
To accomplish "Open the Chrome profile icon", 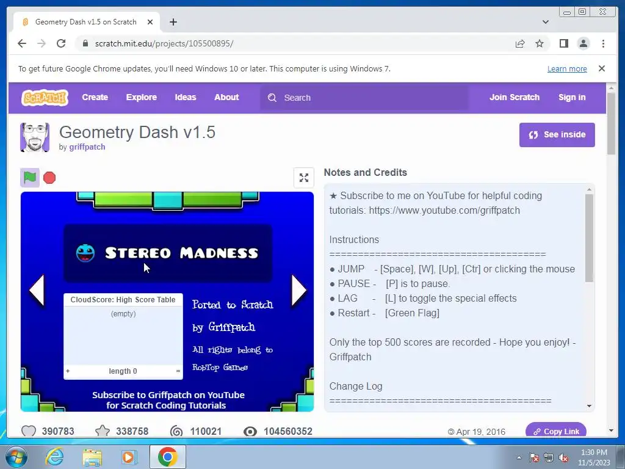I will point(583,43).
